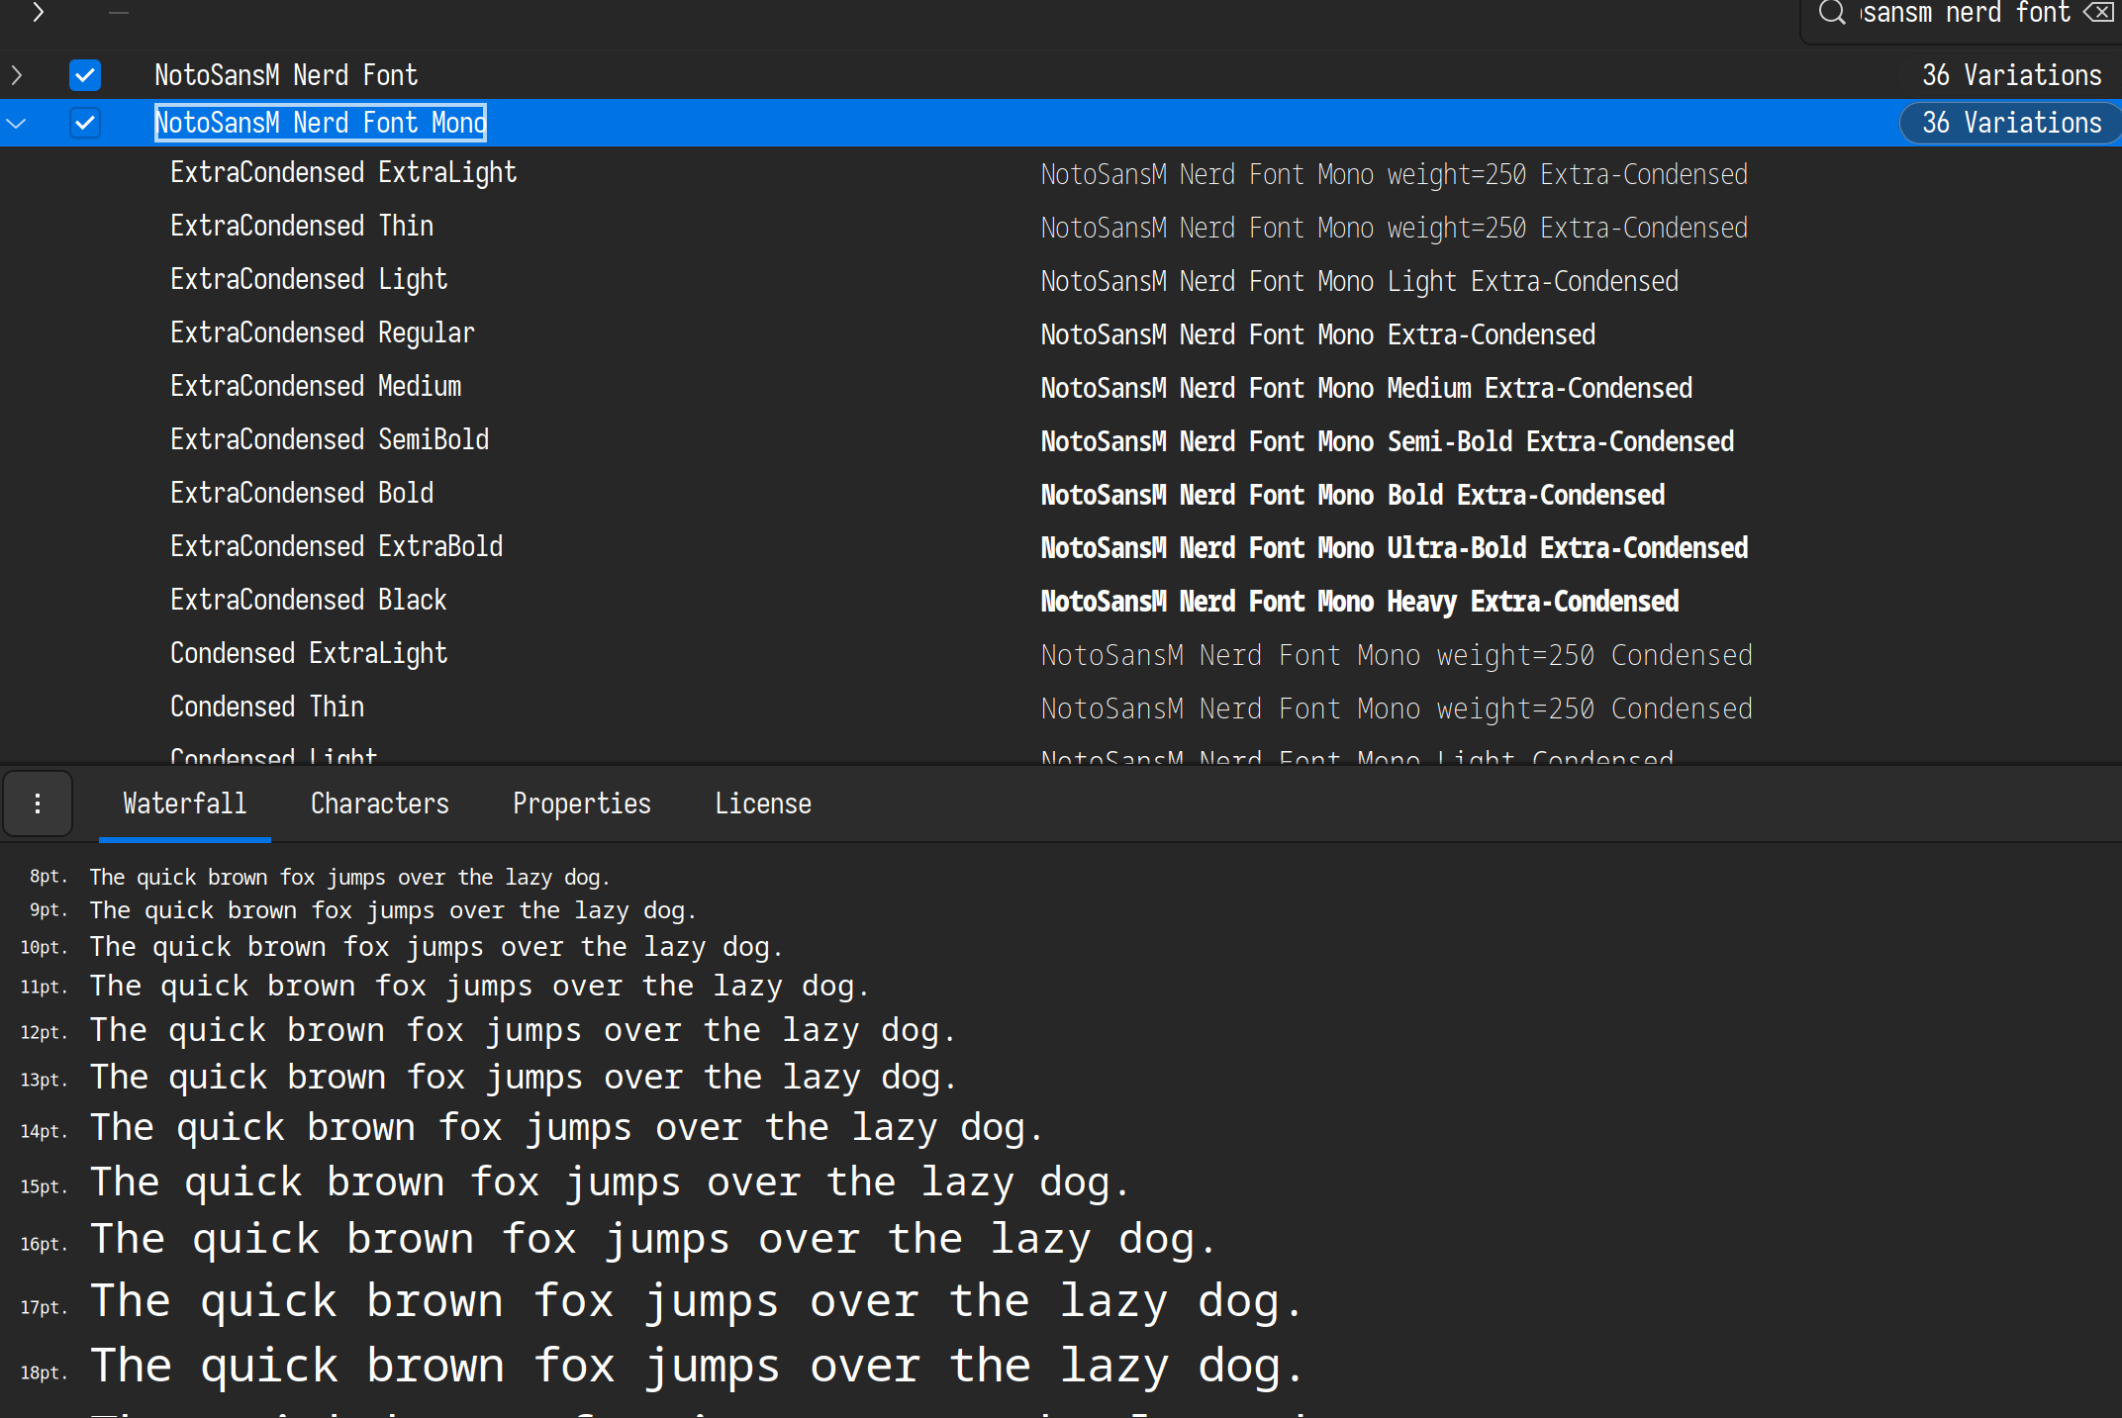Select the ExtraCondensed Black variation
The height and width of the screenshot is (1418, 2122).
308,600
